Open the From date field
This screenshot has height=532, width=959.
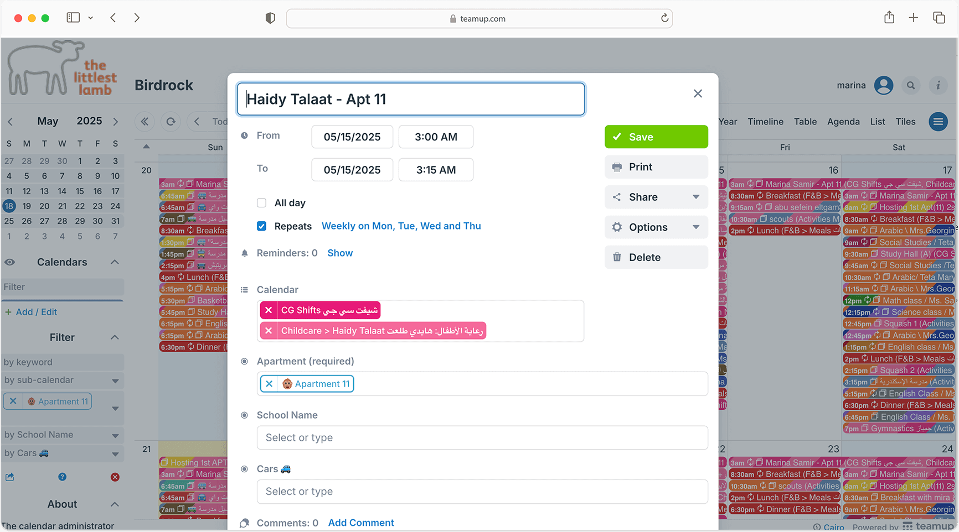tap(352, 137)
